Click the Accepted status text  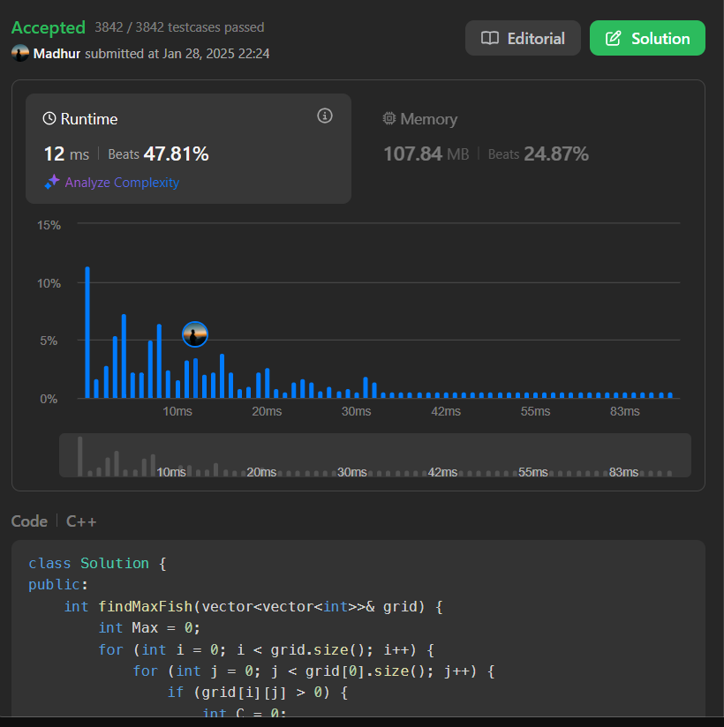[x=49, y=27]
